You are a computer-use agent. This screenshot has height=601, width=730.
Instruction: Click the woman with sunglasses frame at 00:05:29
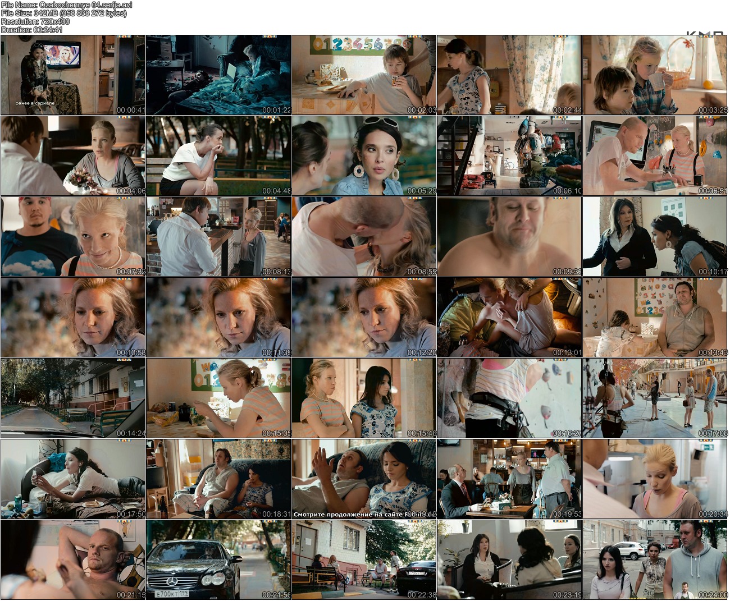(364, 156)
